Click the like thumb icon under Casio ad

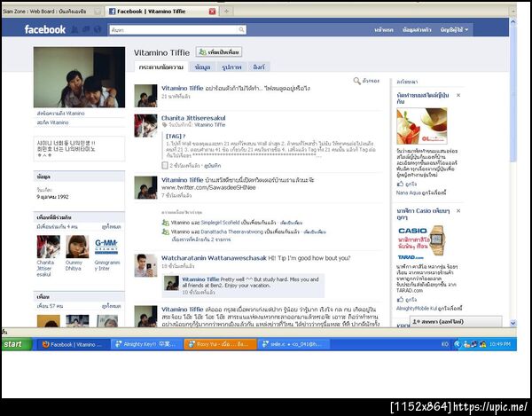tap(401, 300)
